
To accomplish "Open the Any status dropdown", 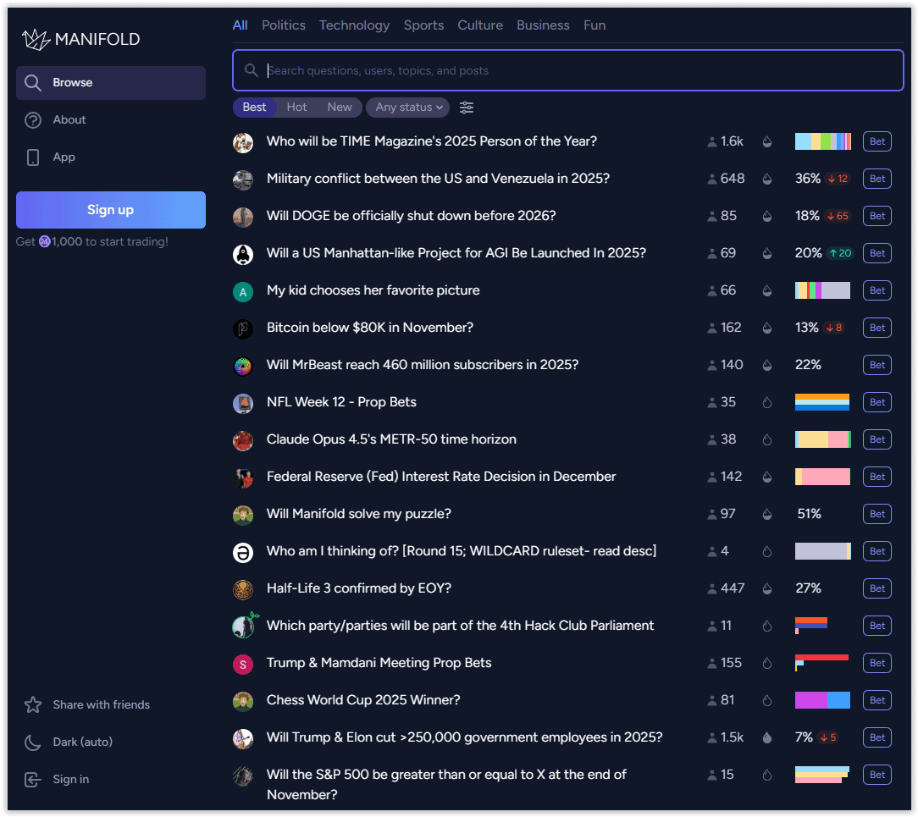I will click(x=408, y=108).
